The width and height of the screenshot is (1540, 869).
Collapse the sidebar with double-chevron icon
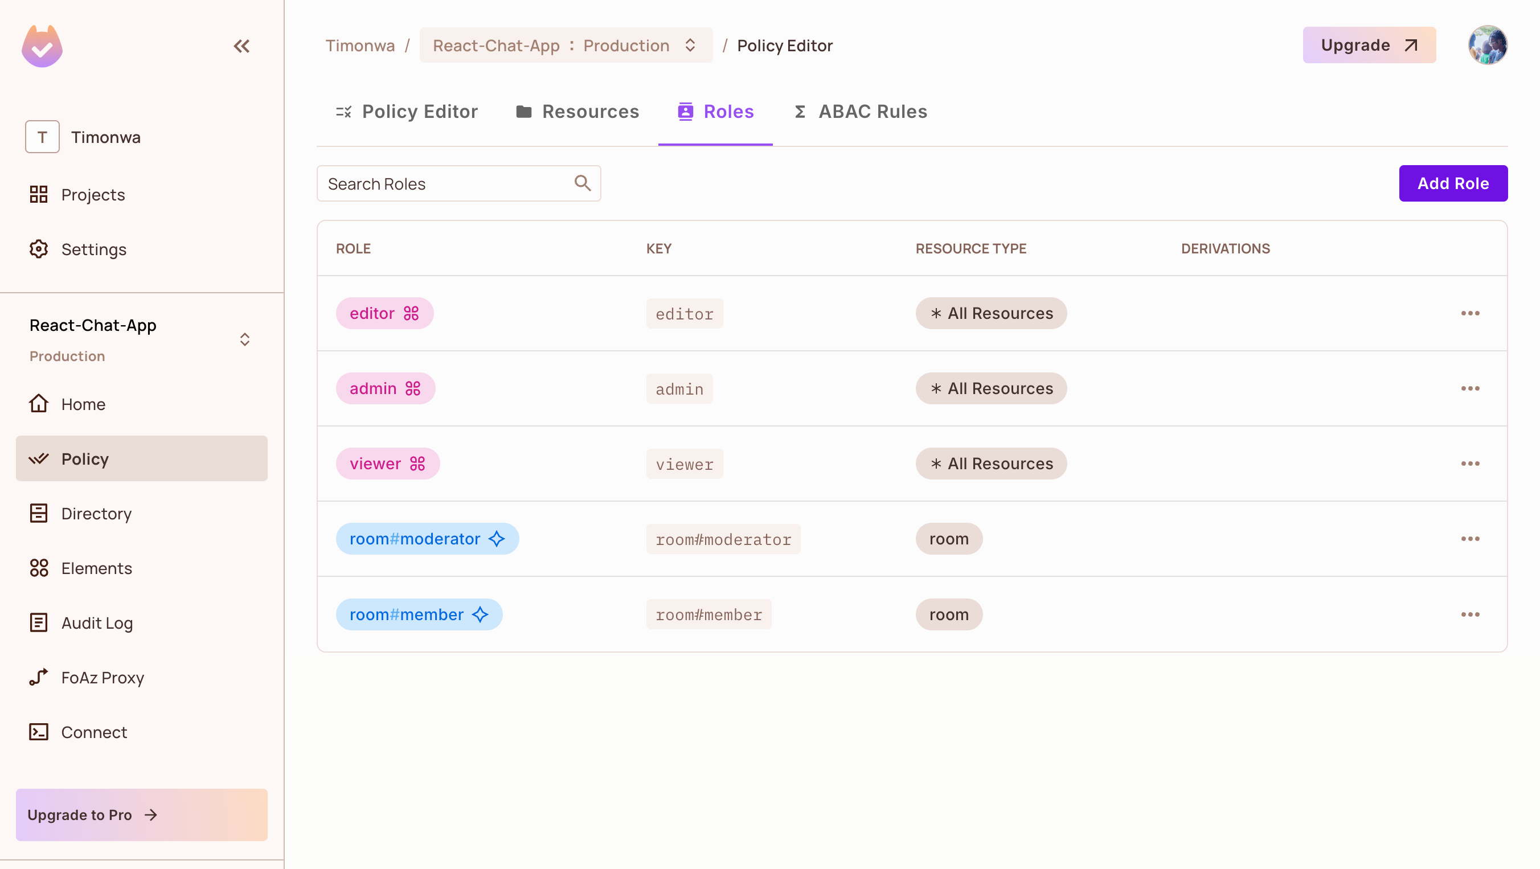241,46
